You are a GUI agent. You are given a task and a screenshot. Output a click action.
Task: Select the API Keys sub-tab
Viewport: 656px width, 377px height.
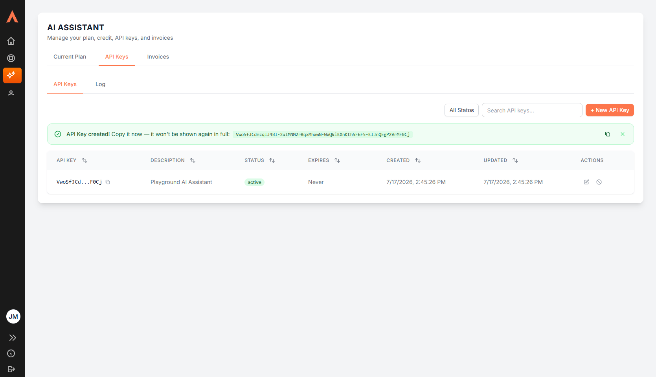coord(65,84)
